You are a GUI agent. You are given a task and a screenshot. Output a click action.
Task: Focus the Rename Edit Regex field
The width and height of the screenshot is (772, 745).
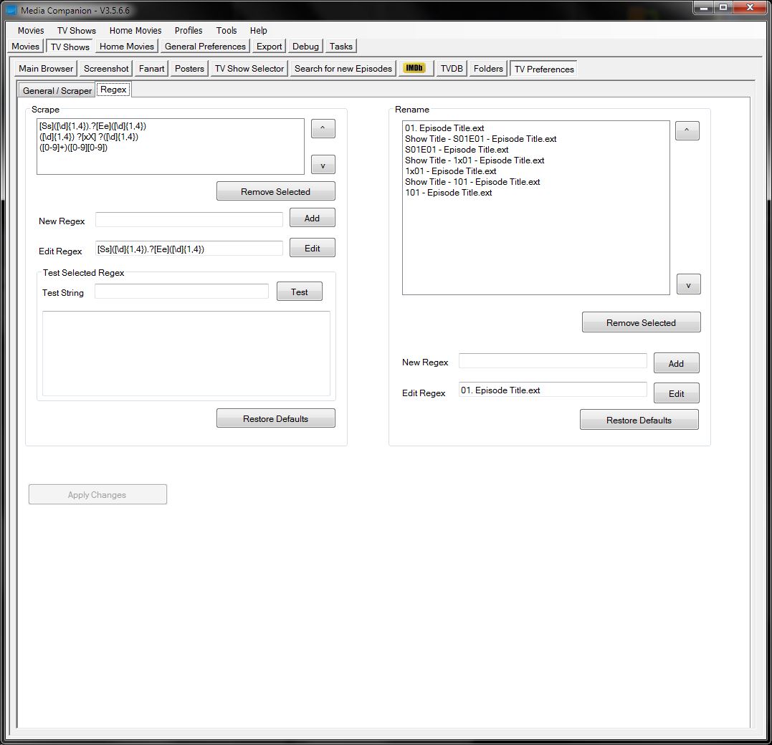tap(553, 390)
